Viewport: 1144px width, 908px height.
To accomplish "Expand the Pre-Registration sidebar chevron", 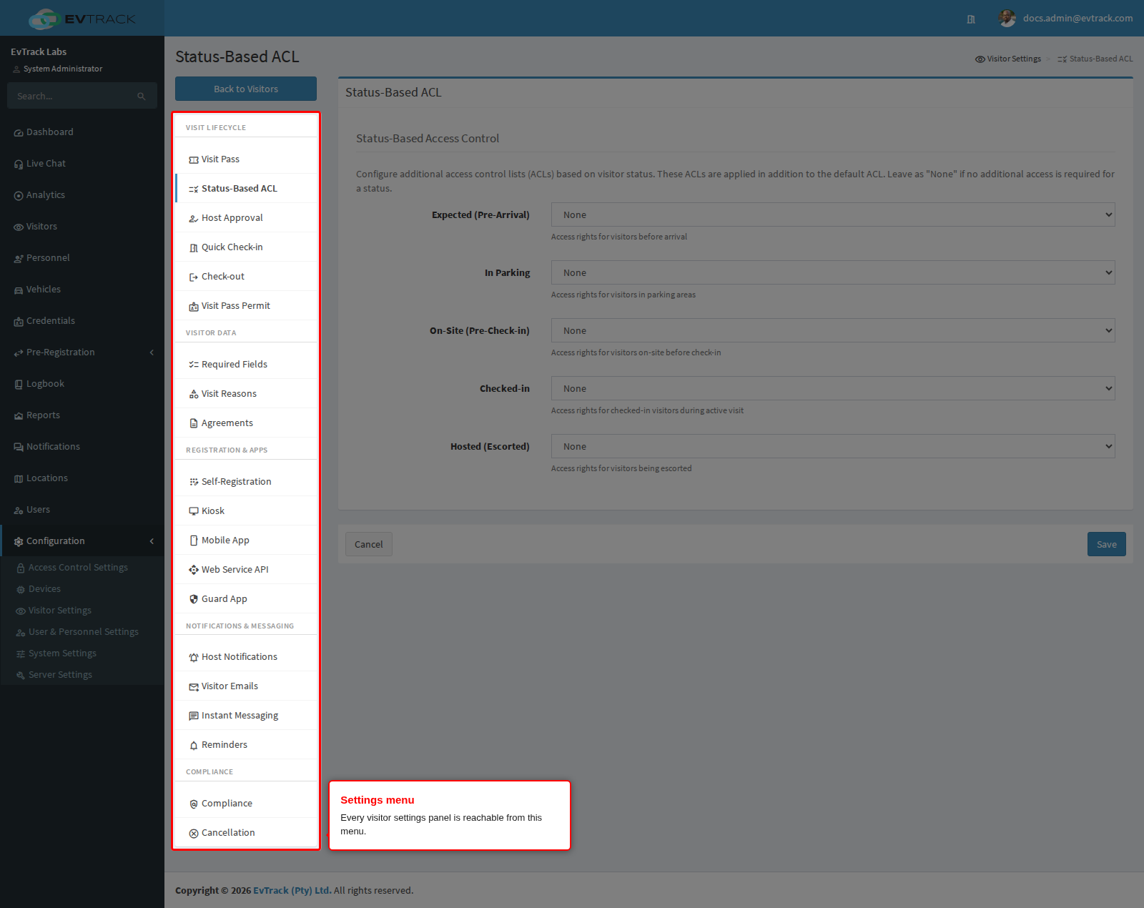I will click(x=152, y=352).
